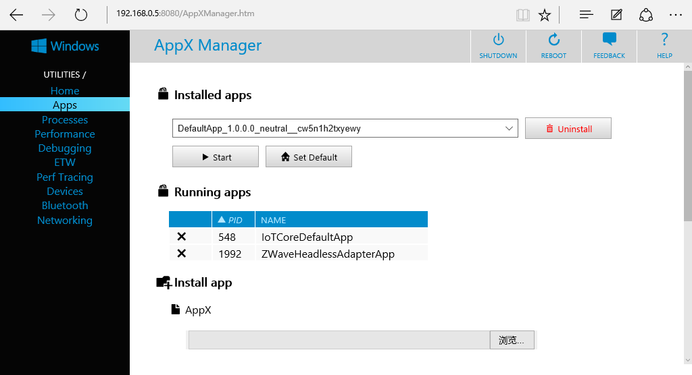The image size is (692, 375).
Task: Open the Processes page
Action: [65, 119]
